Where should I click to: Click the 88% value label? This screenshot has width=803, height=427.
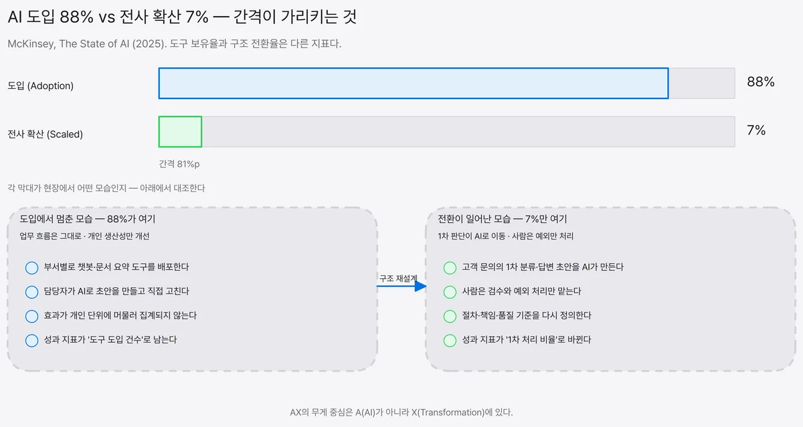(x=761, y=82)
